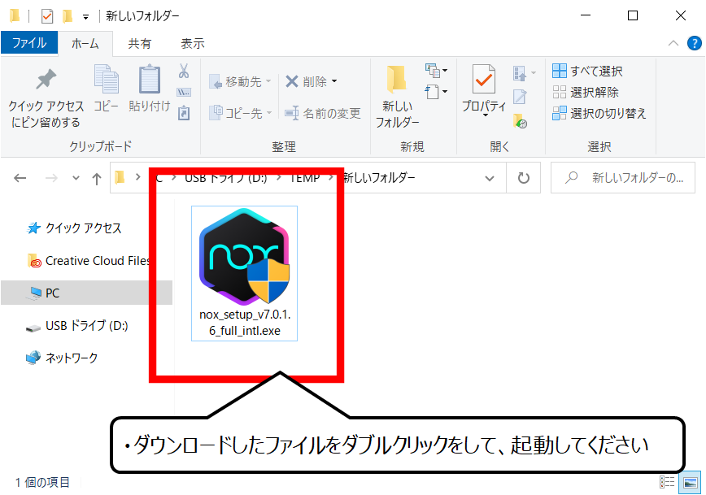Click the properties checkmark icon in title bar
Image resolution: width=706 pixels, height=495 pixels.
47,16
